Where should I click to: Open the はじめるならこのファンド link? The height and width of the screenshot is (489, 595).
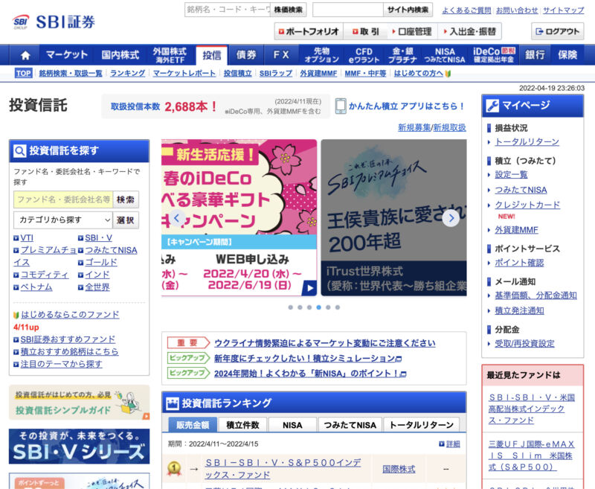pos(70,315)
